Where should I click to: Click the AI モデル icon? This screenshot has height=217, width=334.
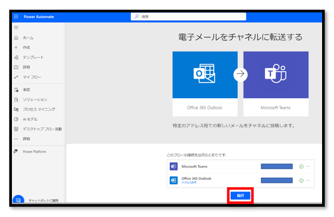point(16,119)
